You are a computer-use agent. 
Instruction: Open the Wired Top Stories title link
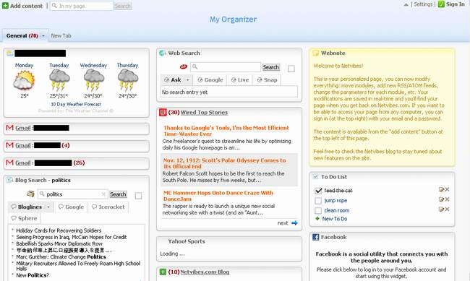coord(204,113)
